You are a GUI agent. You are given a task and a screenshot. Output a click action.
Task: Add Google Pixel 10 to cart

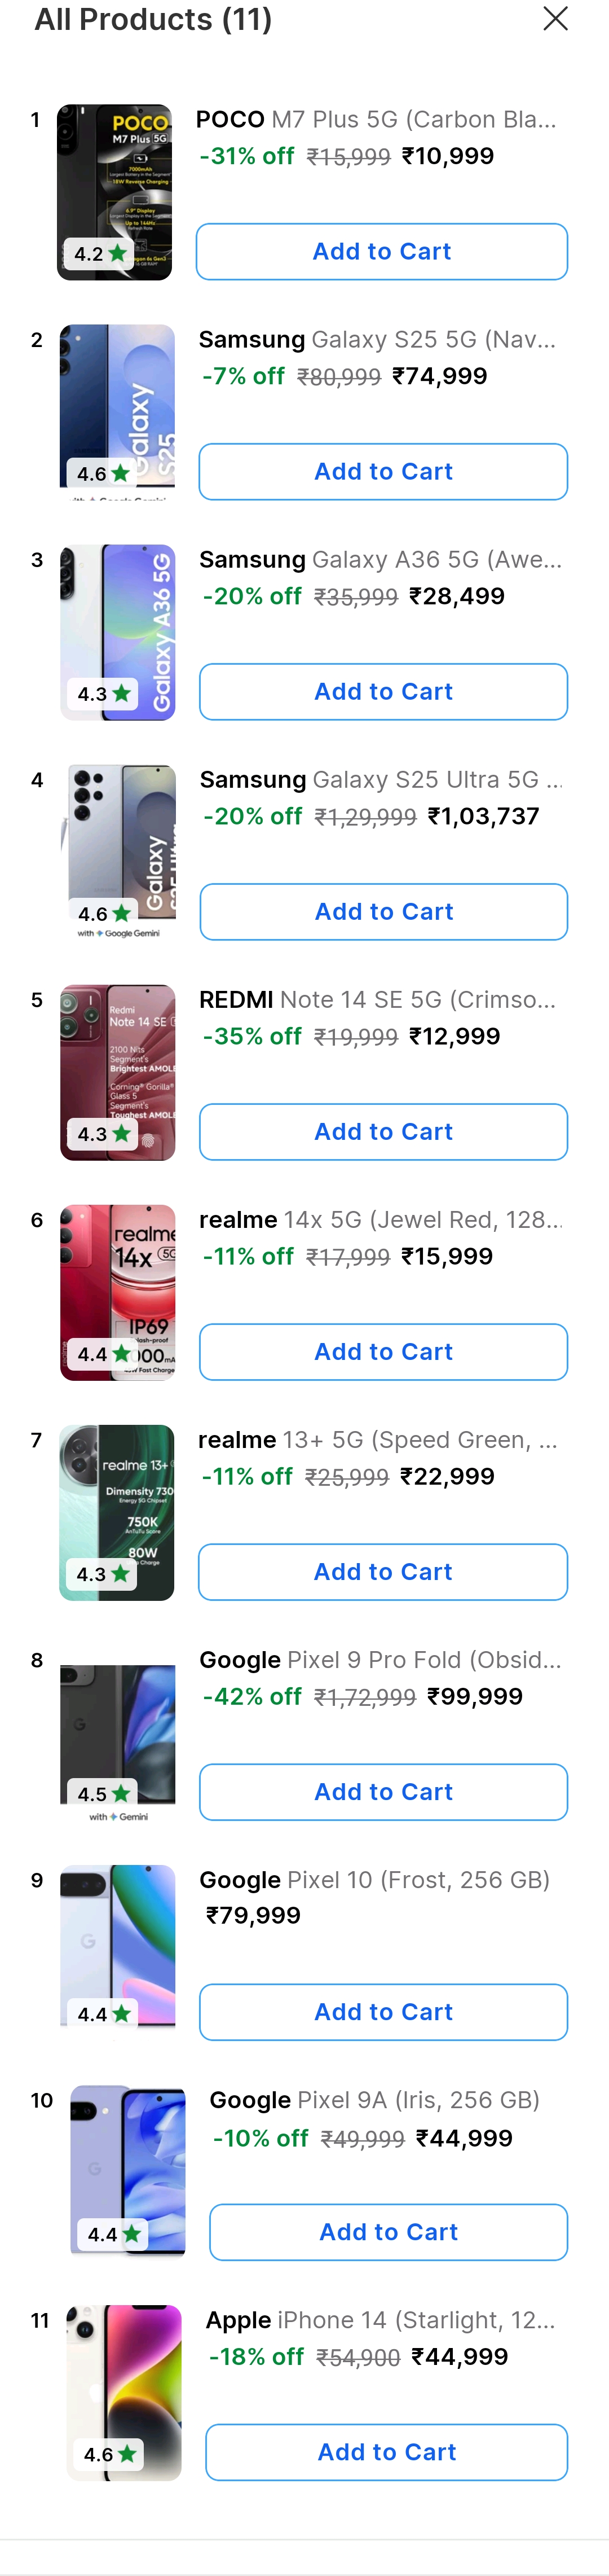coord(383,2012)
